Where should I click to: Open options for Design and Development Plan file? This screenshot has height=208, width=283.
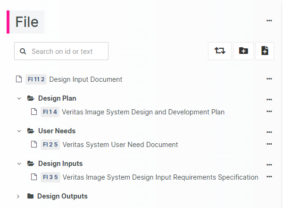click(269, 112)
